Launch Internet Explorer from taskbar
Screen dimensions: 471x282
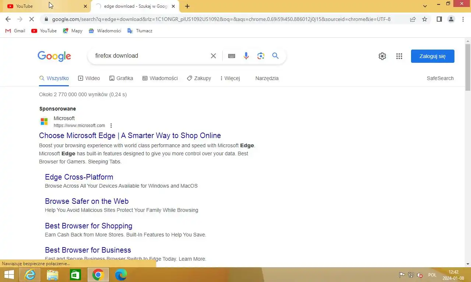coord(30,275)
